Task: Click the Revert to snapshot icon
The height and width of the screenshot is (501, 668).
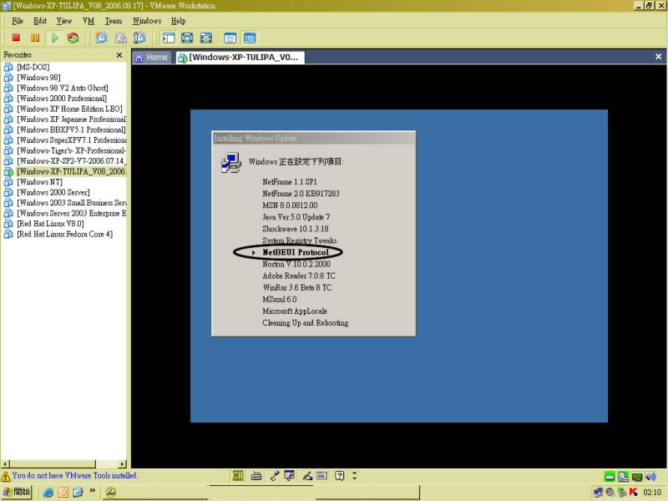Action: point(120,38)
